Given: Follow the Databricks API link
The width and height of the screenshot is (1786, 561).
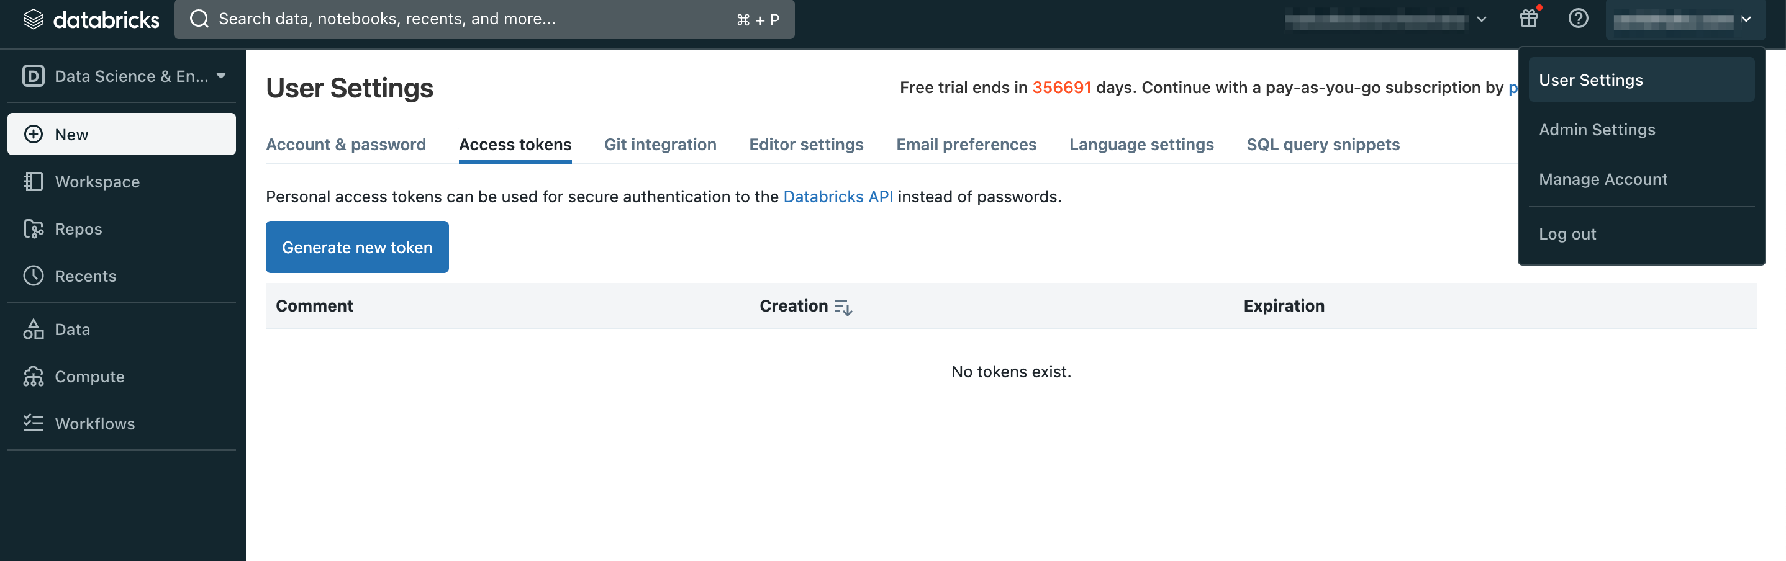Looking at the screenshot, I should click(x=838, y=197).
